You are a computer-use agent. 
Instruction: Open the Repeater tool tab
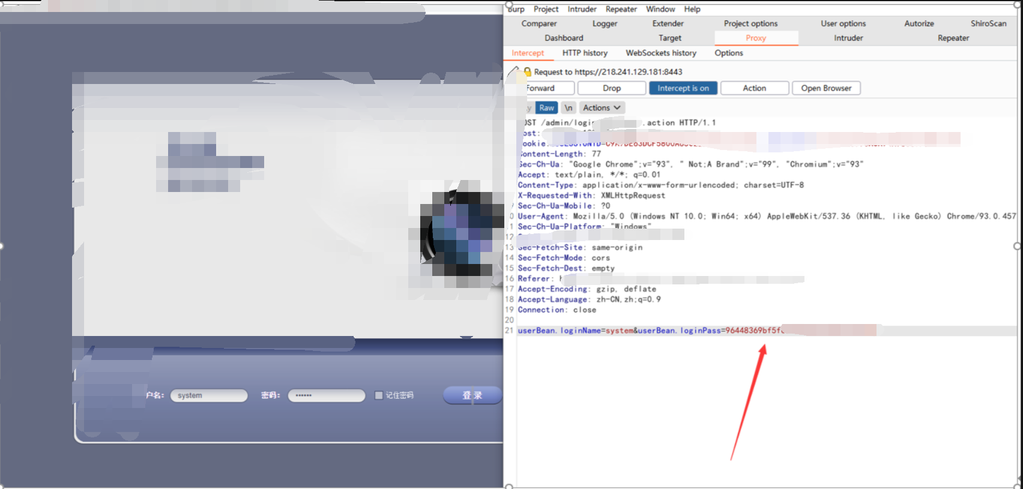coord(953,38)
